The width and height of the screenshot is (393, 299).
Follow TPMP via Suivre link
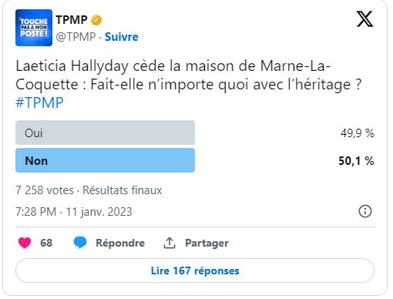[122, 37]
